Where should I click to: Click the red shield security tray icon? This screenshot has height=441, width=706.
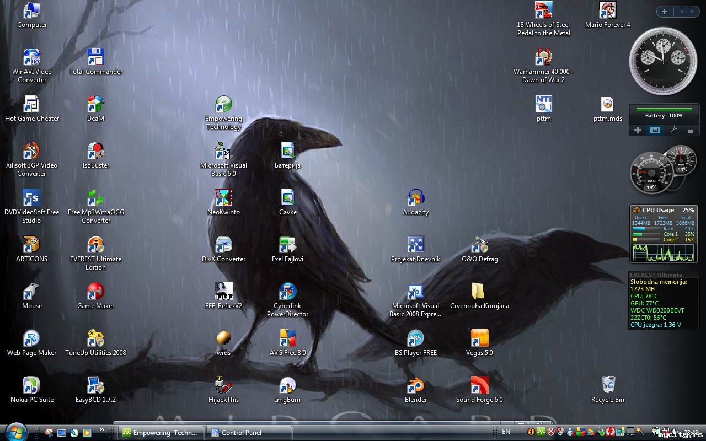click(x=550, y=432)
